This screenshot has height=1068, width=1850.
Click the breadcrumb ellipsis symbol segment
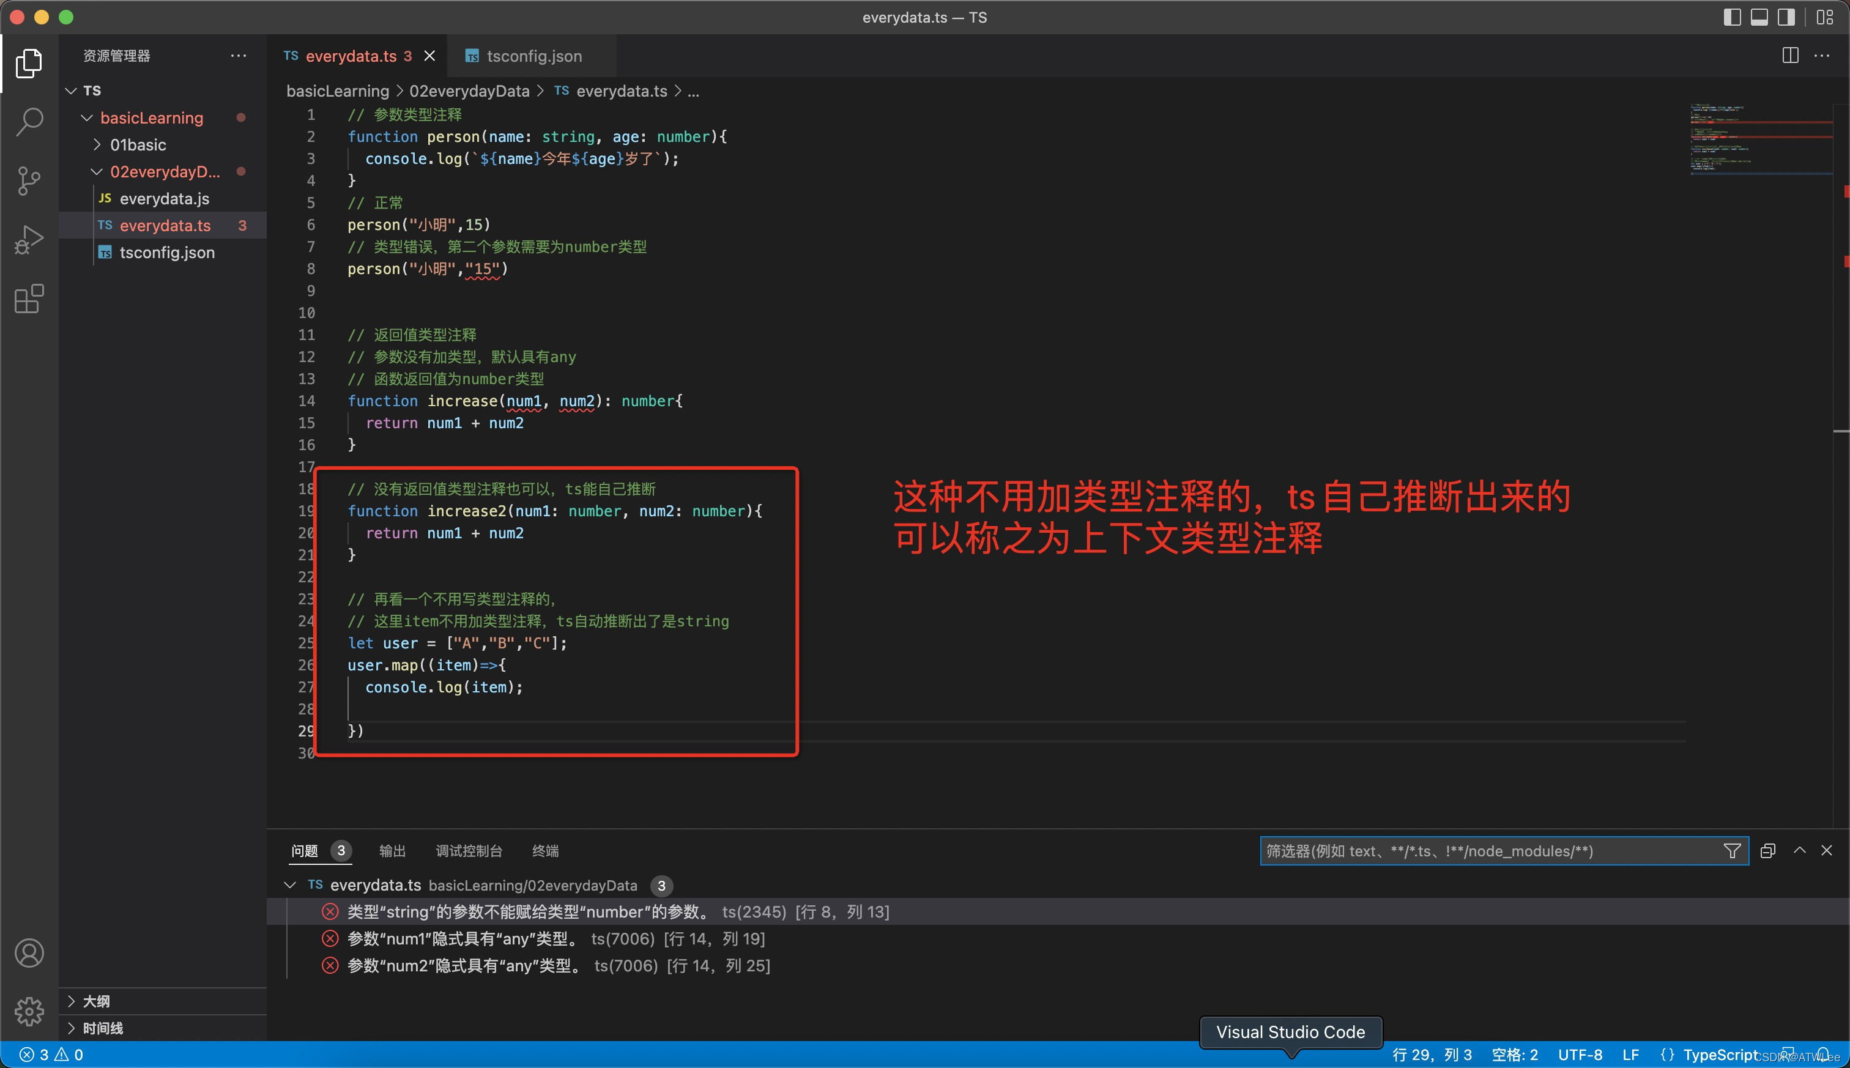pos(694,91)
